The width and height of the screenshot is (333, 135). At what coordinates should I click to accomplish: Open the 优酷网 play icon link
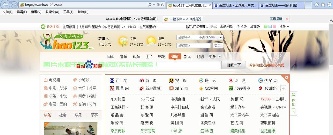[260, 80]
